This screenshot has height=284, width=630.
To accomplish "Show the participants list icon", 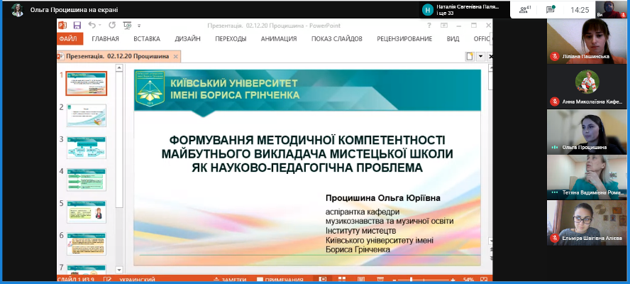I will point(525,10).
